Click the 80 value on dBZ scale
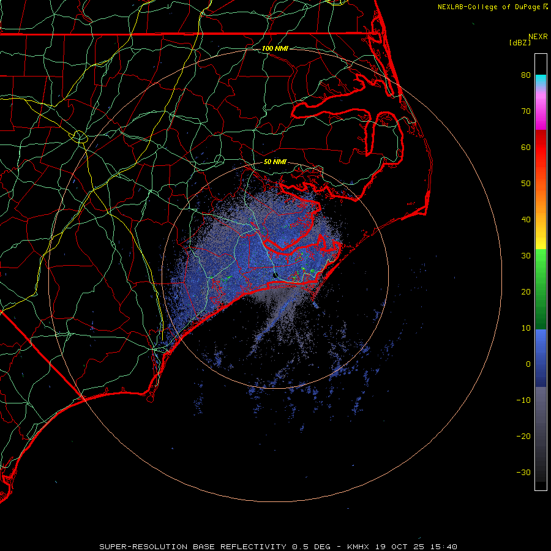Viewport: 551px width, 551px height. pos(526,75)
